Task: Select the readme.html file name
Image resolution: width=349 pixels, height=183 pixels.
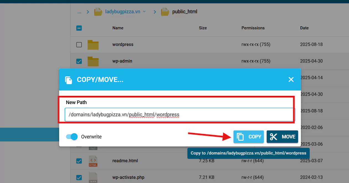Action: point(125,161)
